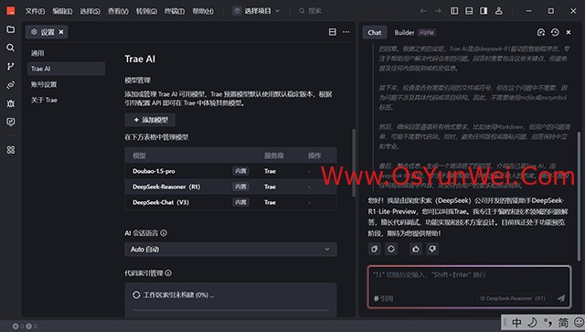
Task: Navigate back with left arrow
Action: pos(422,11)
